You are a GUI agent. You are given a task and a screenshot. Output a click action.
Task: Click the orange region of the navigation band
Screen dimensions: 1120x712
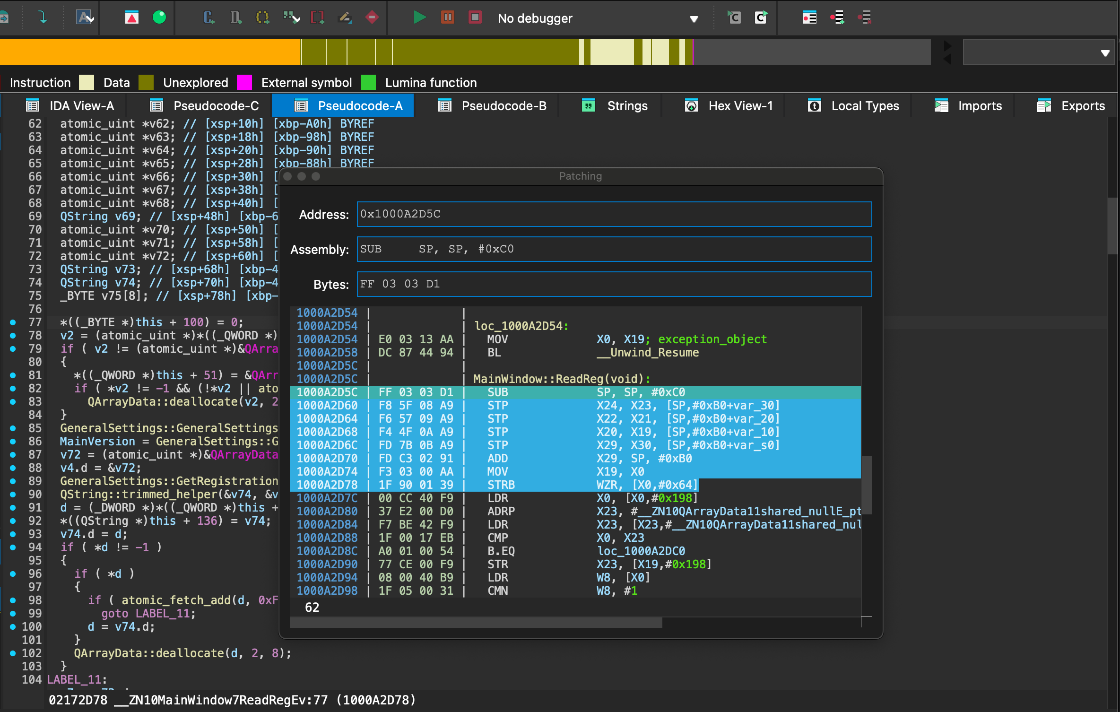pyautogui.click(x=150, y=52)
